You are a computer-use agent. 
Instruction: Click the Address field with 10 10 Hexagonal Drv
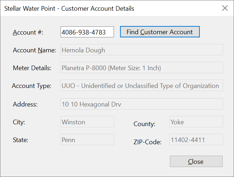point(142,104)
